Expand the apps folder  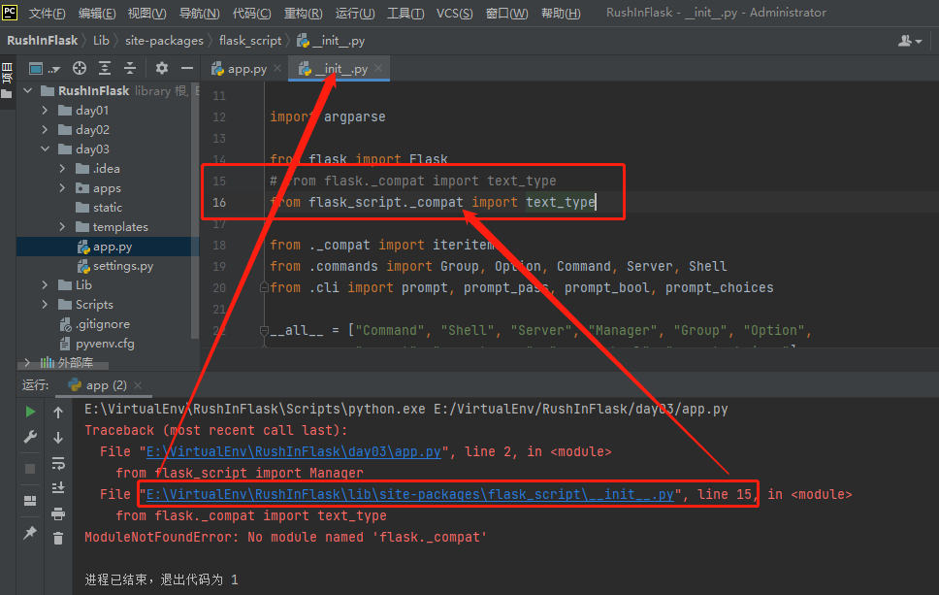[x=62, y=187]
